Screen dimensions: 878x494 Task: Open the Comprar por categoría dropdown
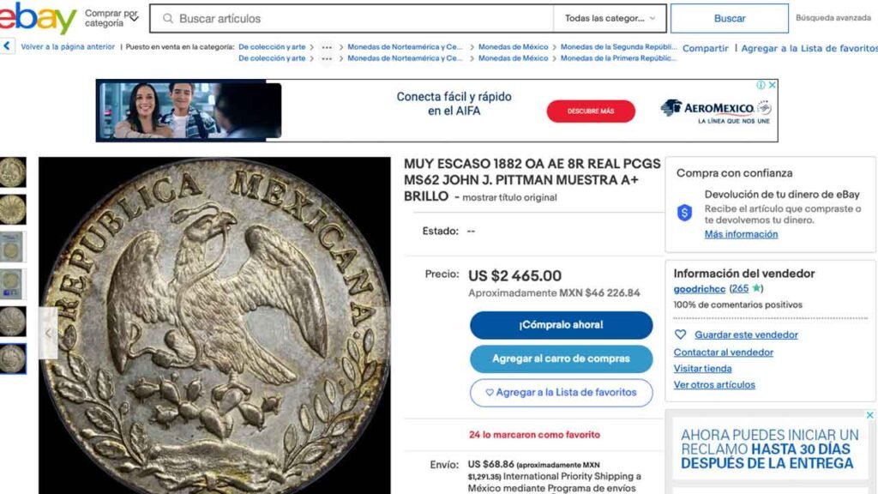[111, 18]
